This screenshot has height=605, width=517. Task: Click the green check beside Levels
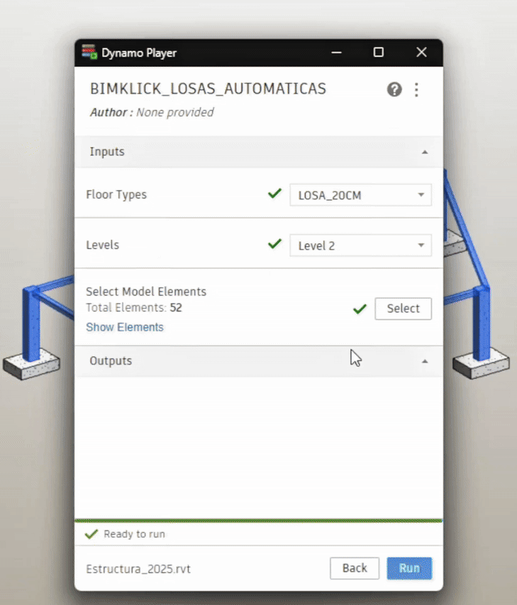coord(274,244)
